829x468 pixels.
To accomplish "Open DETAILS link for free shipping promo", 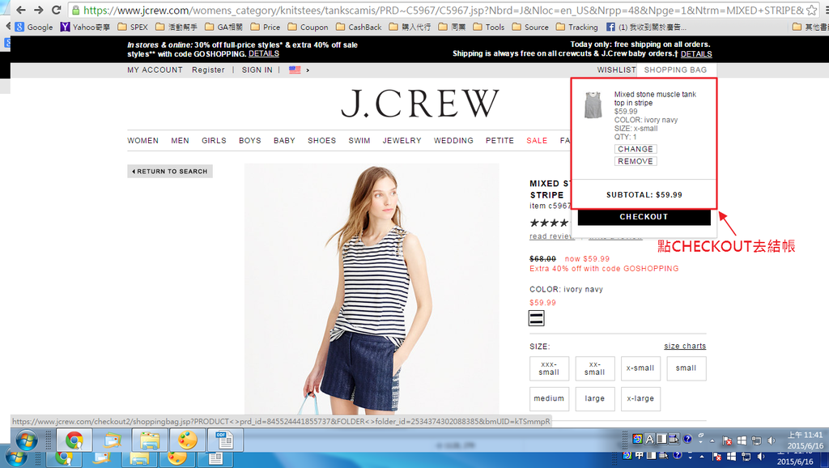I will pos(696,54).
